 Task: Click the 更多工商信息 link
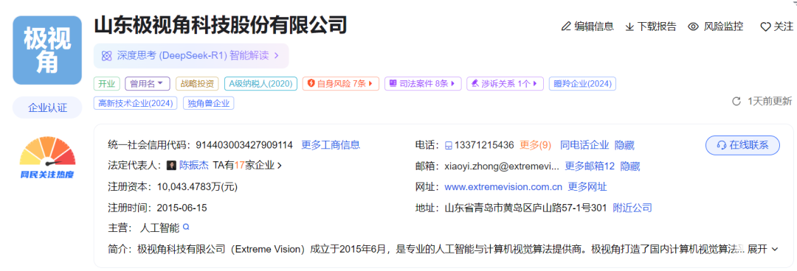coord(331,145)
